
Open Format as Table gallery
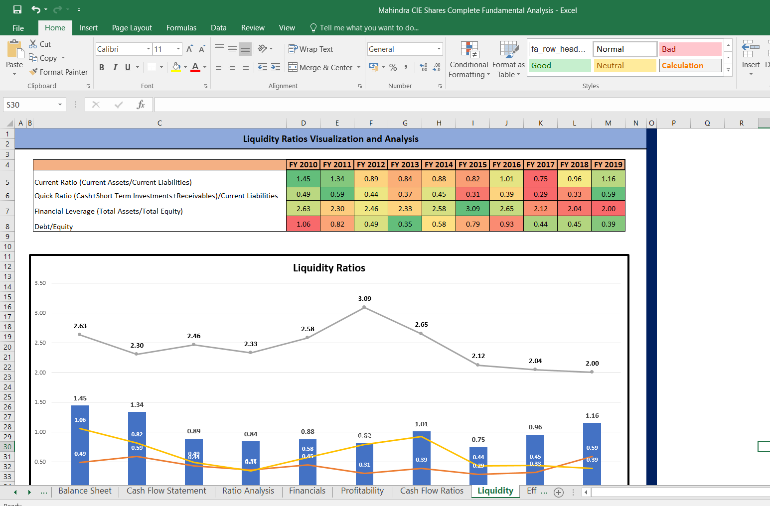coord(508,59)
